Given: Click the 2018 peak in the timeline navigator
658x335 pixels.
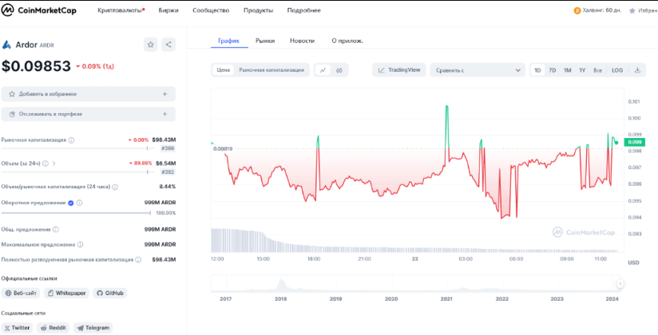Looking at the screenshot, I should pyautogui.click(x=280, y=283).
